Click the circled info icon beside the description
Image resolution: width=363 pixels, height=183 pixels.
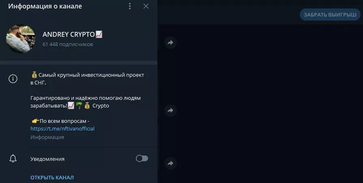[x=13, y=79]
